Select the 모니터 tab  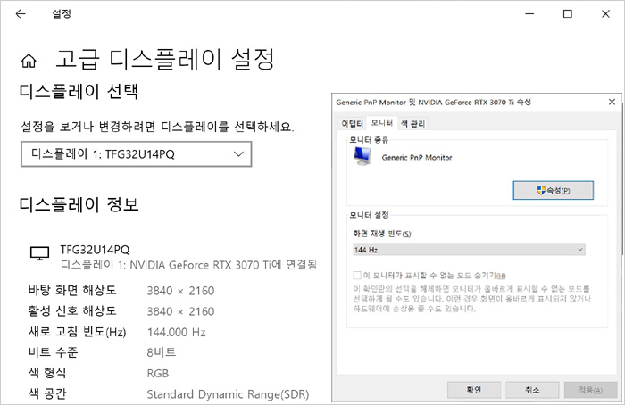[382, 122]
